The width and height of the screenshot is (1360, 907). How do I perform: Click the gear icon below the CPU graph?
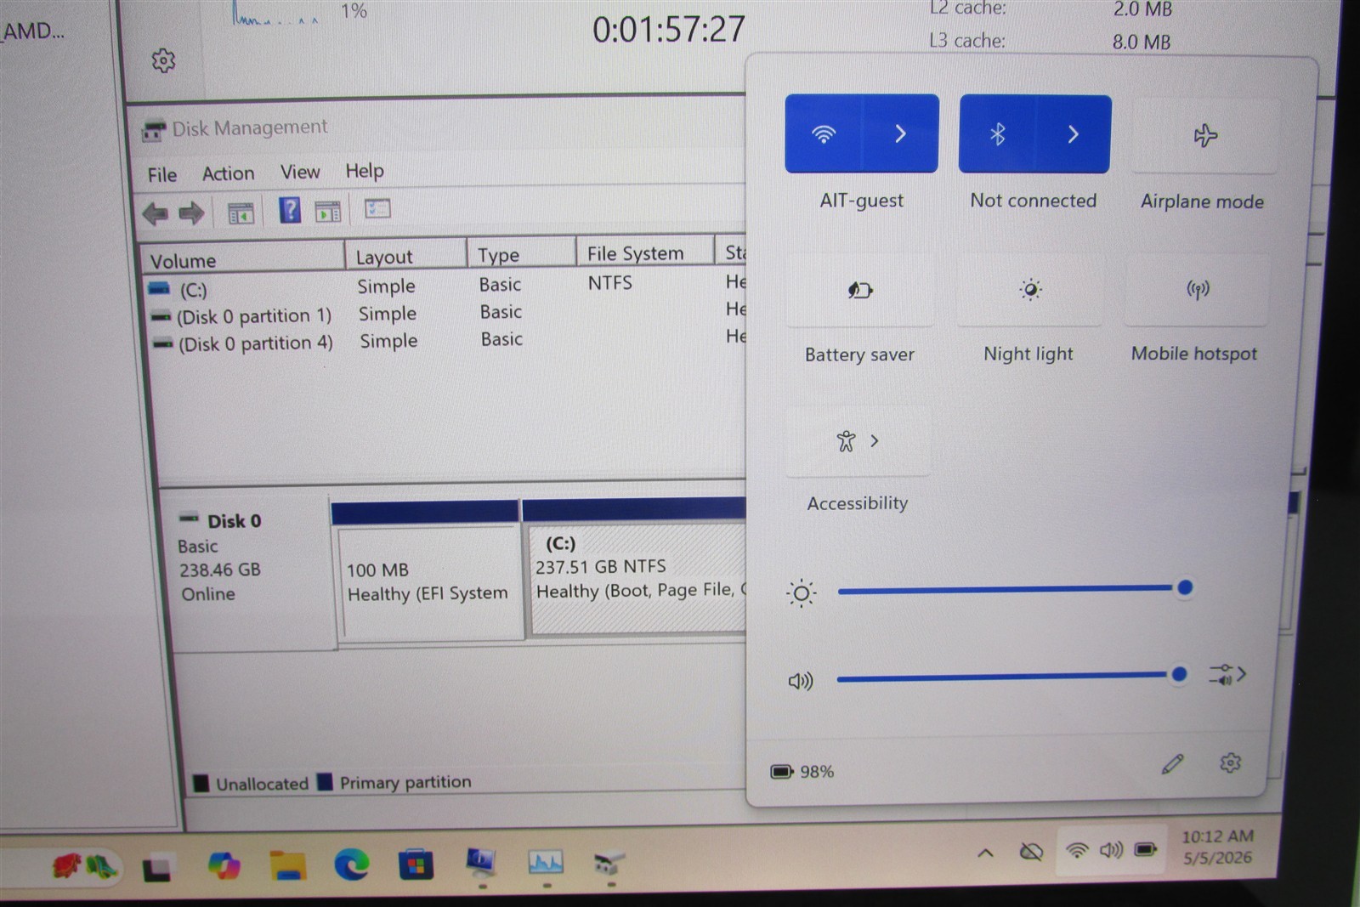point(163,60)
